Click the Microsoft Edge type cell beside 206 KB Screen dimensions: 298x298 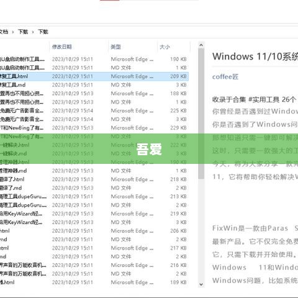point(132,231)
